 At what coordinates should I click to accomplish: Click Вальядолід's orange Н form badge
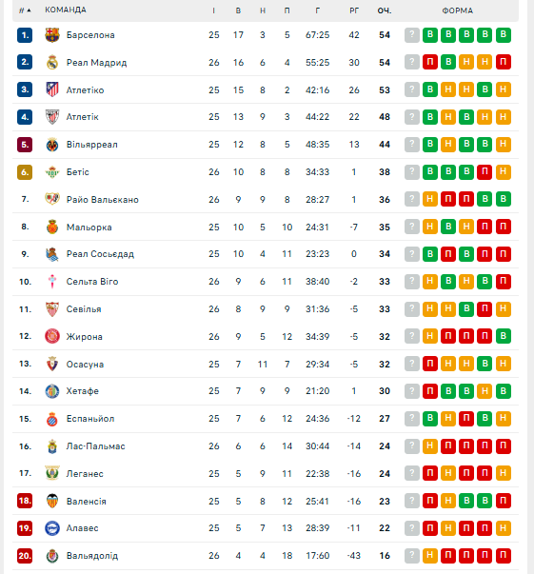coord(430,556)
